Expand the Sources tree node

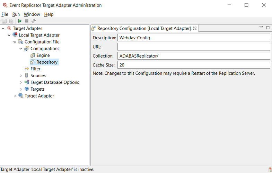tap(21, 76)
